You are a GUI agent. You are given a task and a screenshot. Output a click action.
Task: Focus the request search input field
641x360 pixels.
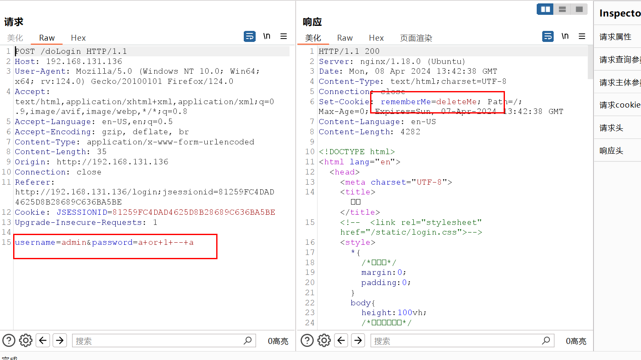pos(164,341)
